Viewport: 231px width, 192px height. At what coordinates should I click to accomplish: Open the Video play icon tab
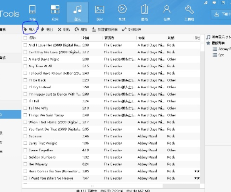(122, 13)
